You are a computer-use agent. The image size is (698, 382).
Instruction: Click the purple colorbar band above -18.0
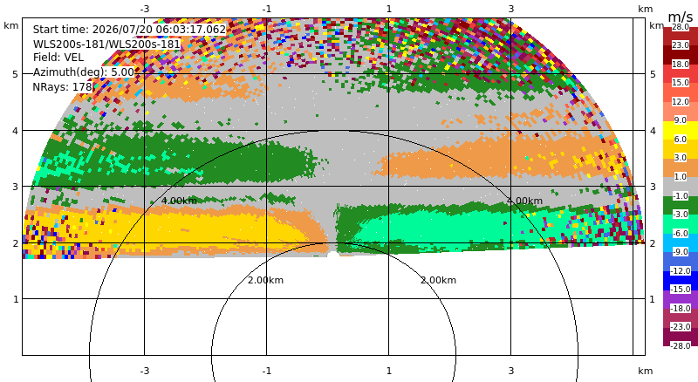[x=681, y=299]
